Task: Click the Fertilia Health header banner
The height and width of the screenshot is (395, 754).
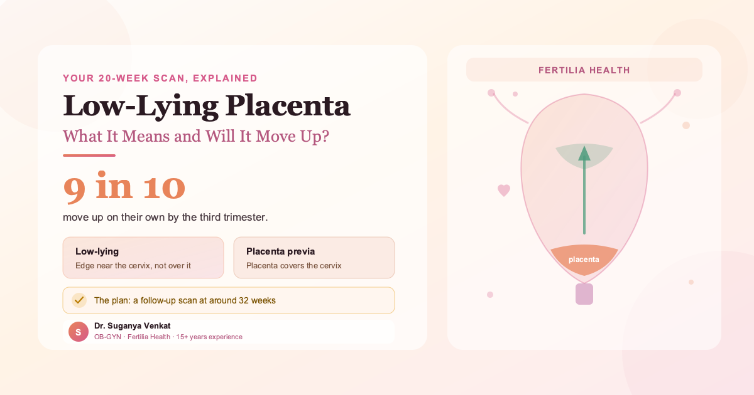Action: tap(584, 70)
